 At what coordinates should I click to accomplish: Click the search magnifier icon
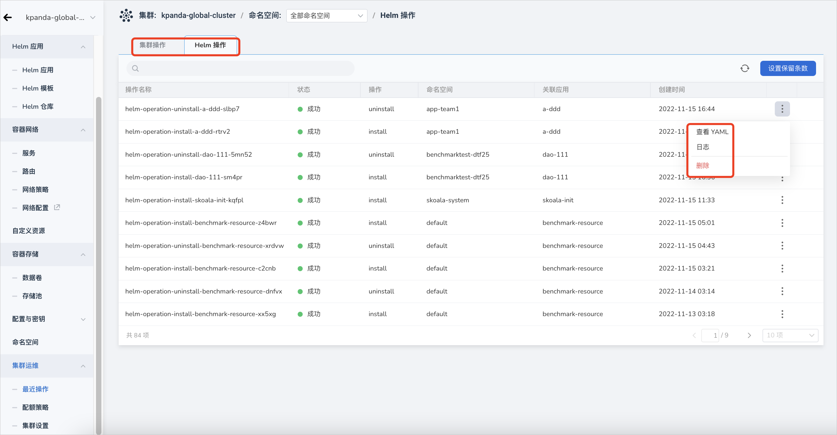coord(135,69)
